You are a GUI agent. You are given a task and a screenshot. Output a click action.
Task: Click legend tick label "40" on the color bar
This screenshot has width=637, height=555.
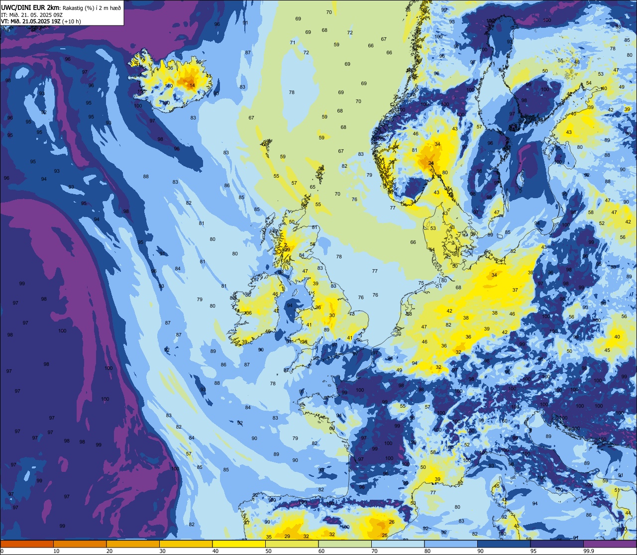[x=215, y=551]
